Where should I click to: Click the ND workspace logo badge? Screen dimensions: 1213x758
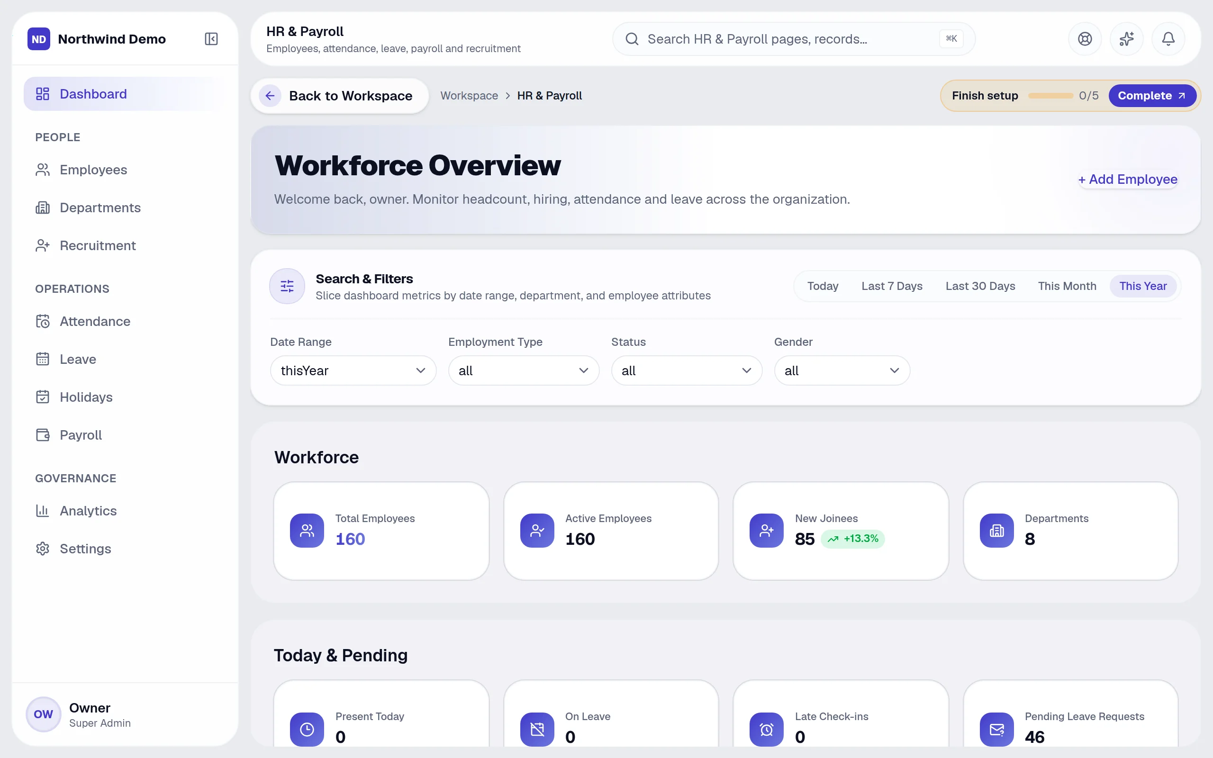[38, 38]
